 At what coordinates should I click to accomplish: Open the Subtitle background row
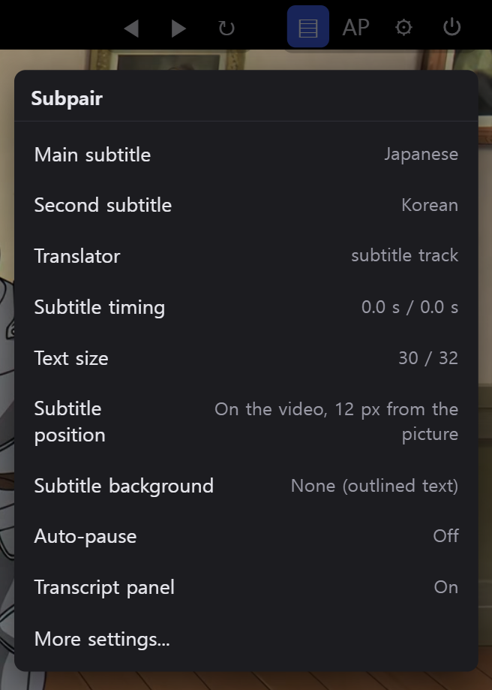point(246,486)
